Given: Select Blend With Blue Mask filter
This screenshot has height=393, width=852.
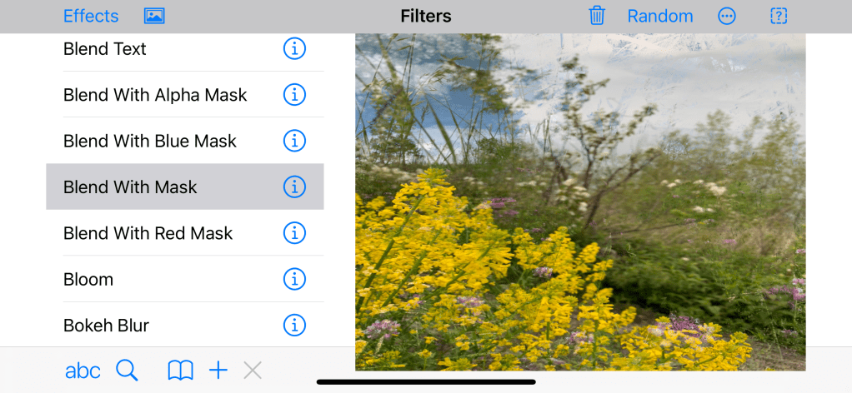Looking at the screenshot, I should point(185,141).
